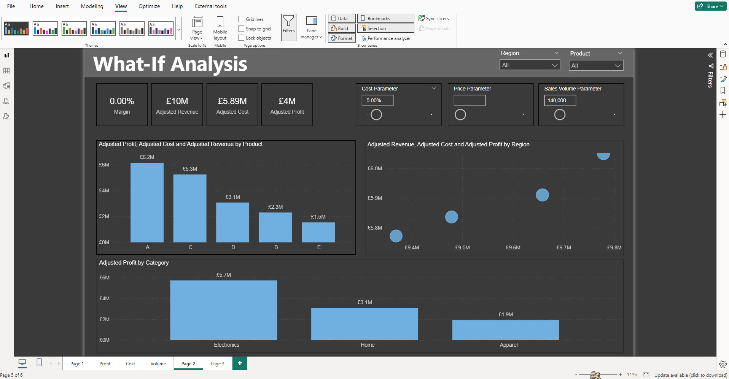Click inside the Price Parameter input field
This screenshot has height=379, width=729.
(470, 100)
